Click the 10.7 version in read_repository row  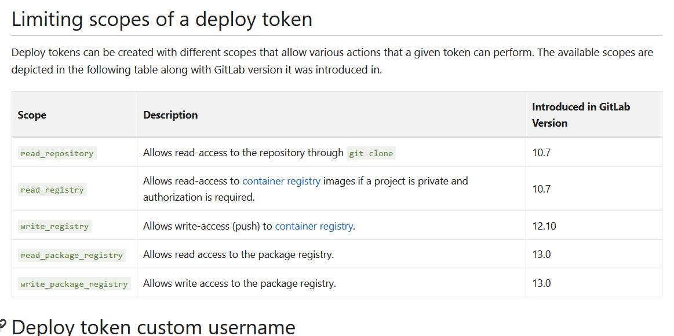click(x=541, y=153)
